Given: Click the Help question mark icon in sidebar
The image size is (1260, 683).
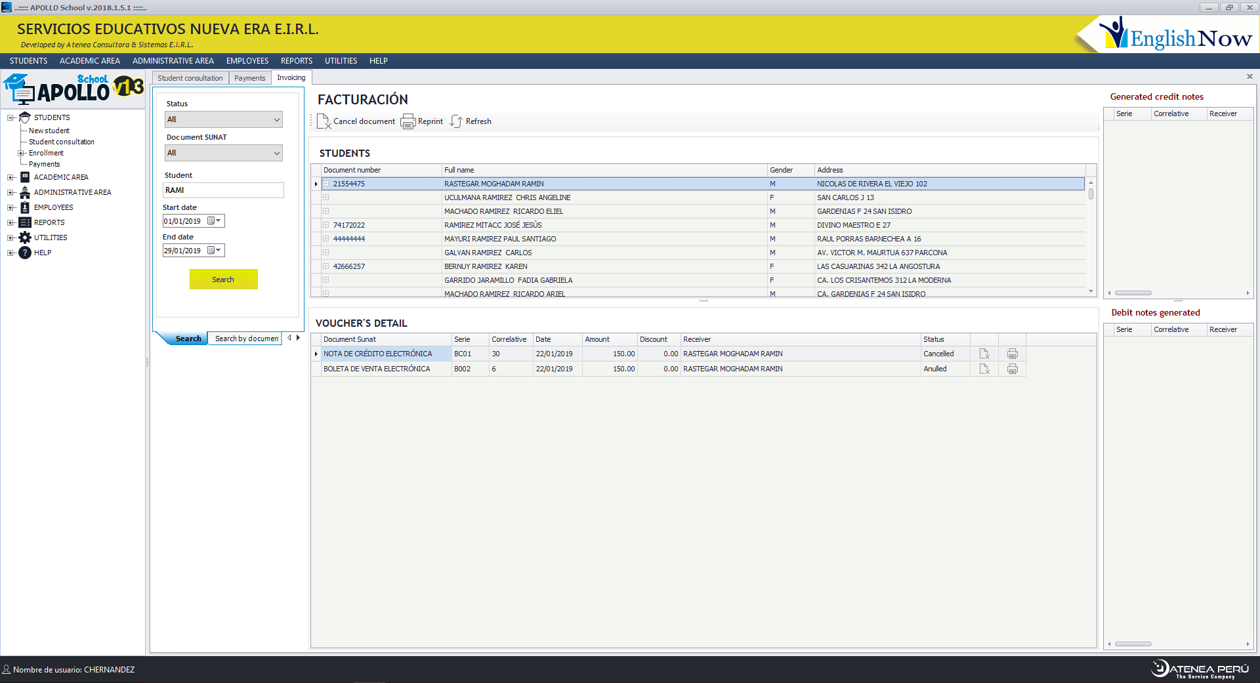Looking at the screenshot, I should pos(25,253).
